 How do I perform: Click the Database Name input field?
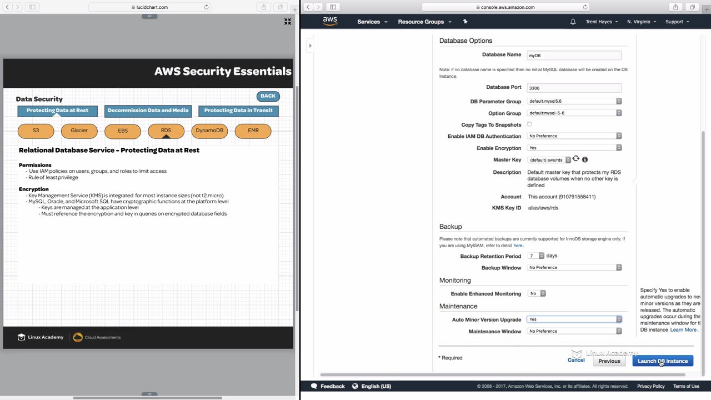[574, 56]
